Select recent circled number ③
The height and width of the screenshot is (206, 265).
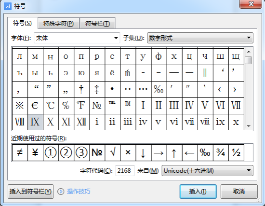tap(81, 152)
